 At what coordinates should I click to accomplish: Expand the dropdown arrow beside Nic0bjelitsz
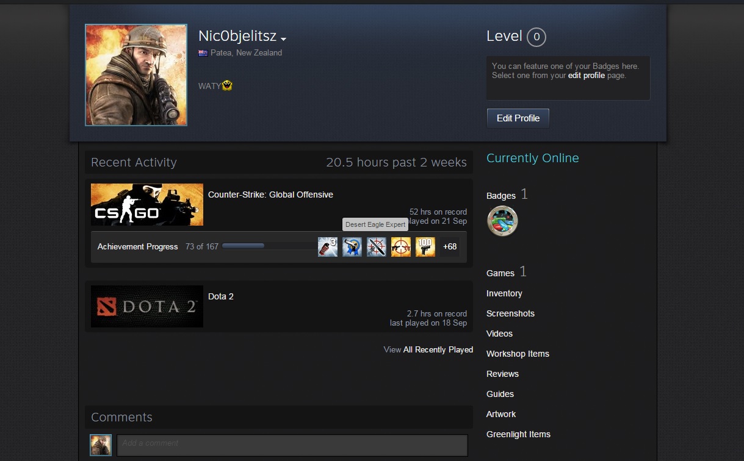click(283, 39)
